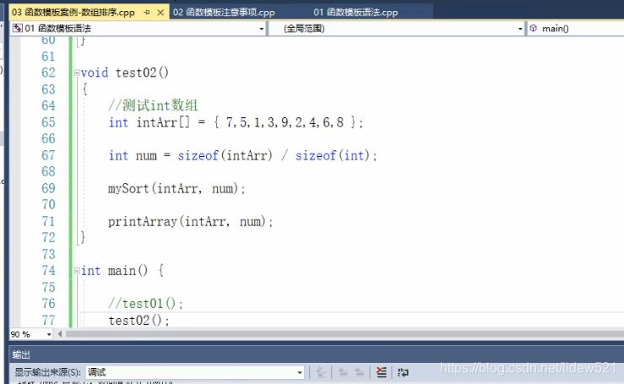The width and height of the screenshot is (624, 384).
Task: Click the editor horizontal scrollbar track
Action: click(x=345, y=334)
